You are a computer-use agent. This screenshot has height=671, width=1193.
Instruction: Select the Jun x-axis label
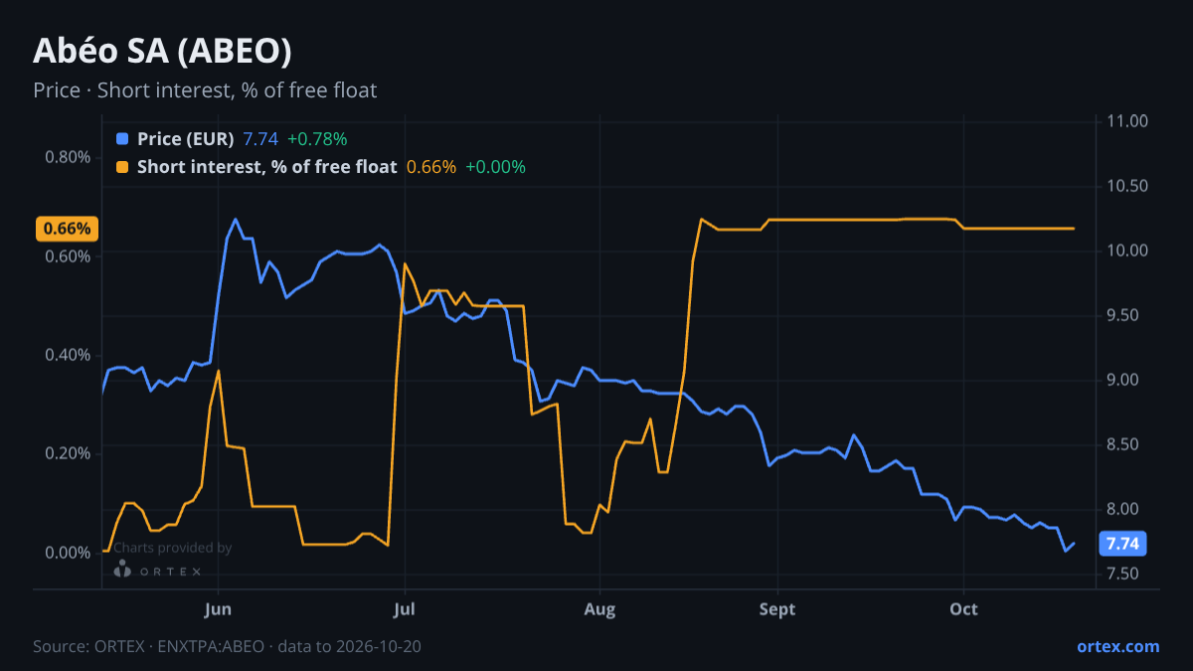pos(218,609)
